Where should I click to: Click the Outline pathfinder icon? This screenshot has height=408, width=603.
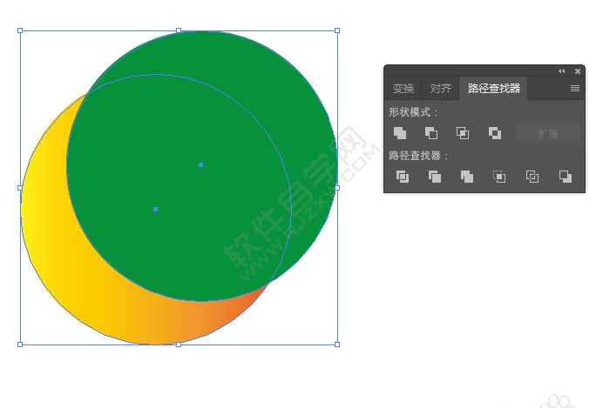532,177
